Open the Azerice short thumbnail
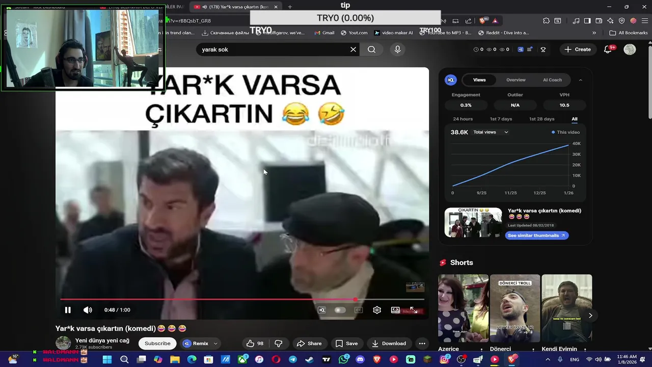Screen dimensions: 652x367 tap(463, 308)
